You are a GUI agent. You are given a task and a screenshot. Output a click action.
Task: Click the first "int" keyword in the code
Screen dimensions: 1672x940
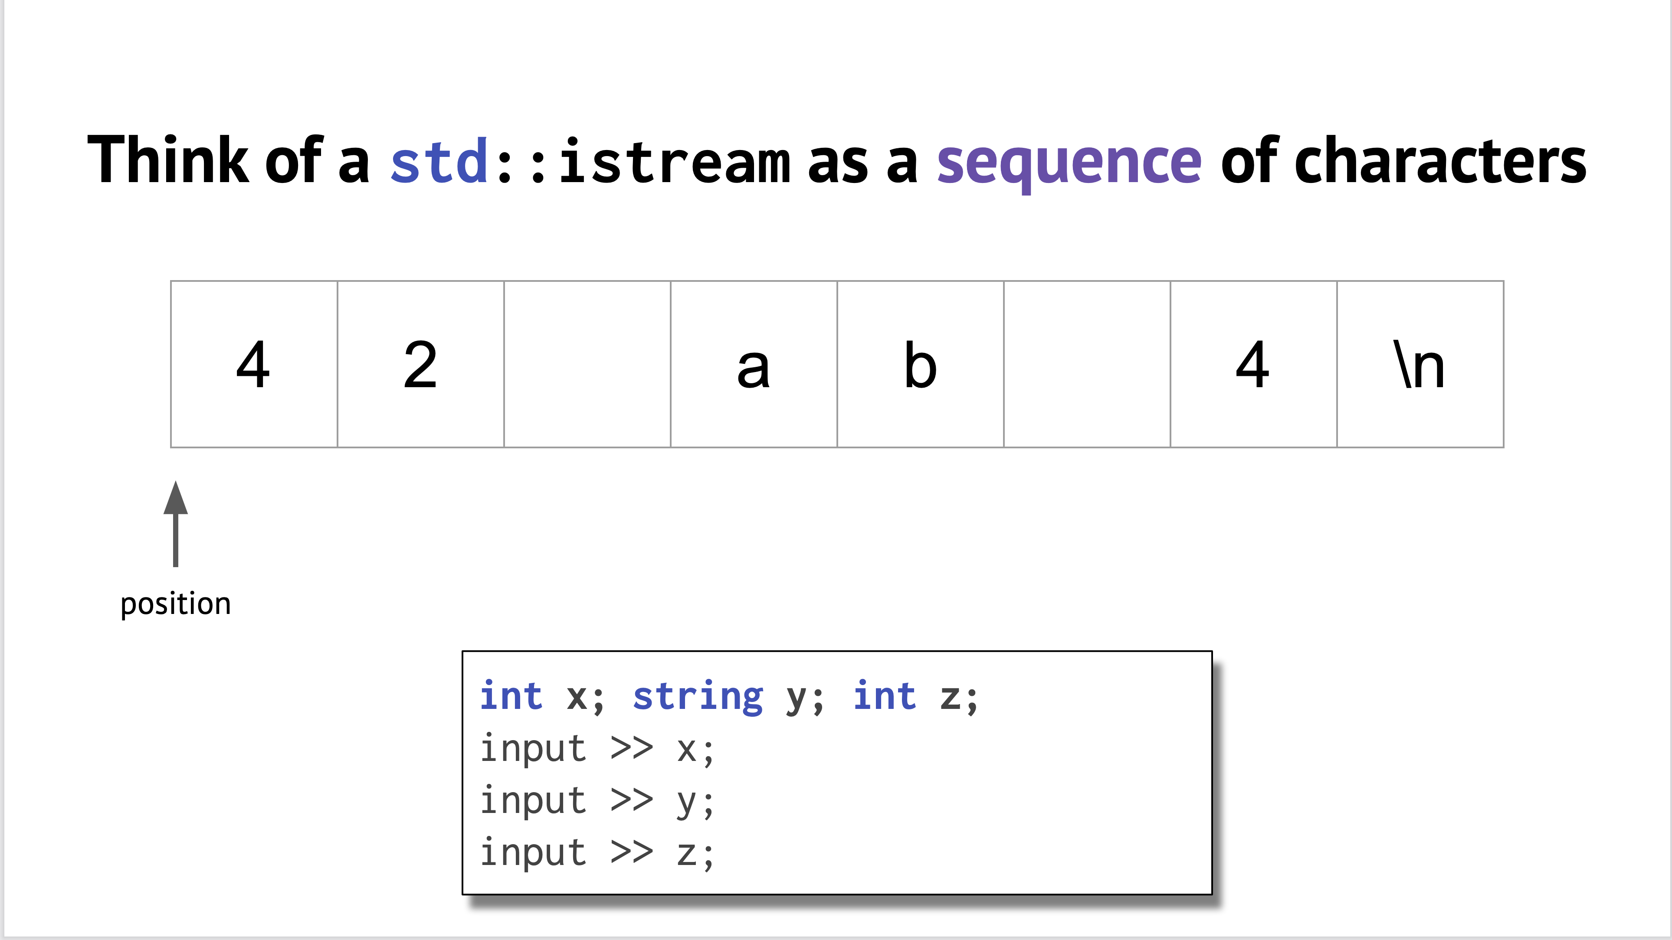pos(511,697)
